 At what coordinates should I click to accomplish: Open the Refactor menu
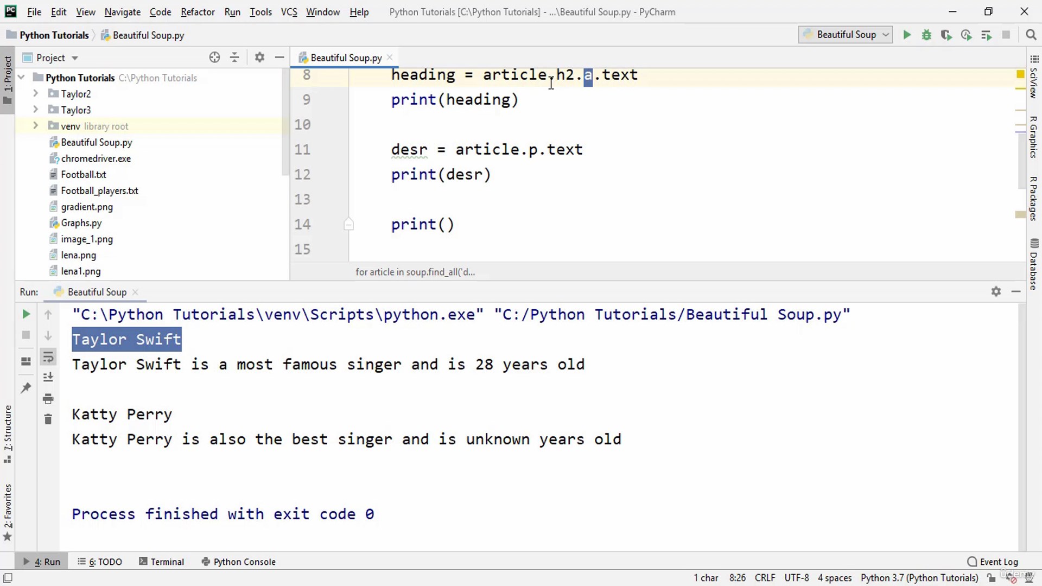pyautogui.click(x=198, y=12)
